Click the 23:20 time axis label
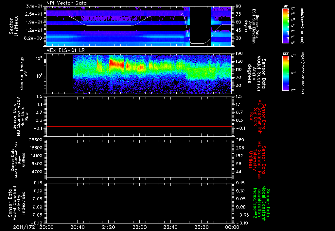The image size is (335, 231). [x=201, y=227]
